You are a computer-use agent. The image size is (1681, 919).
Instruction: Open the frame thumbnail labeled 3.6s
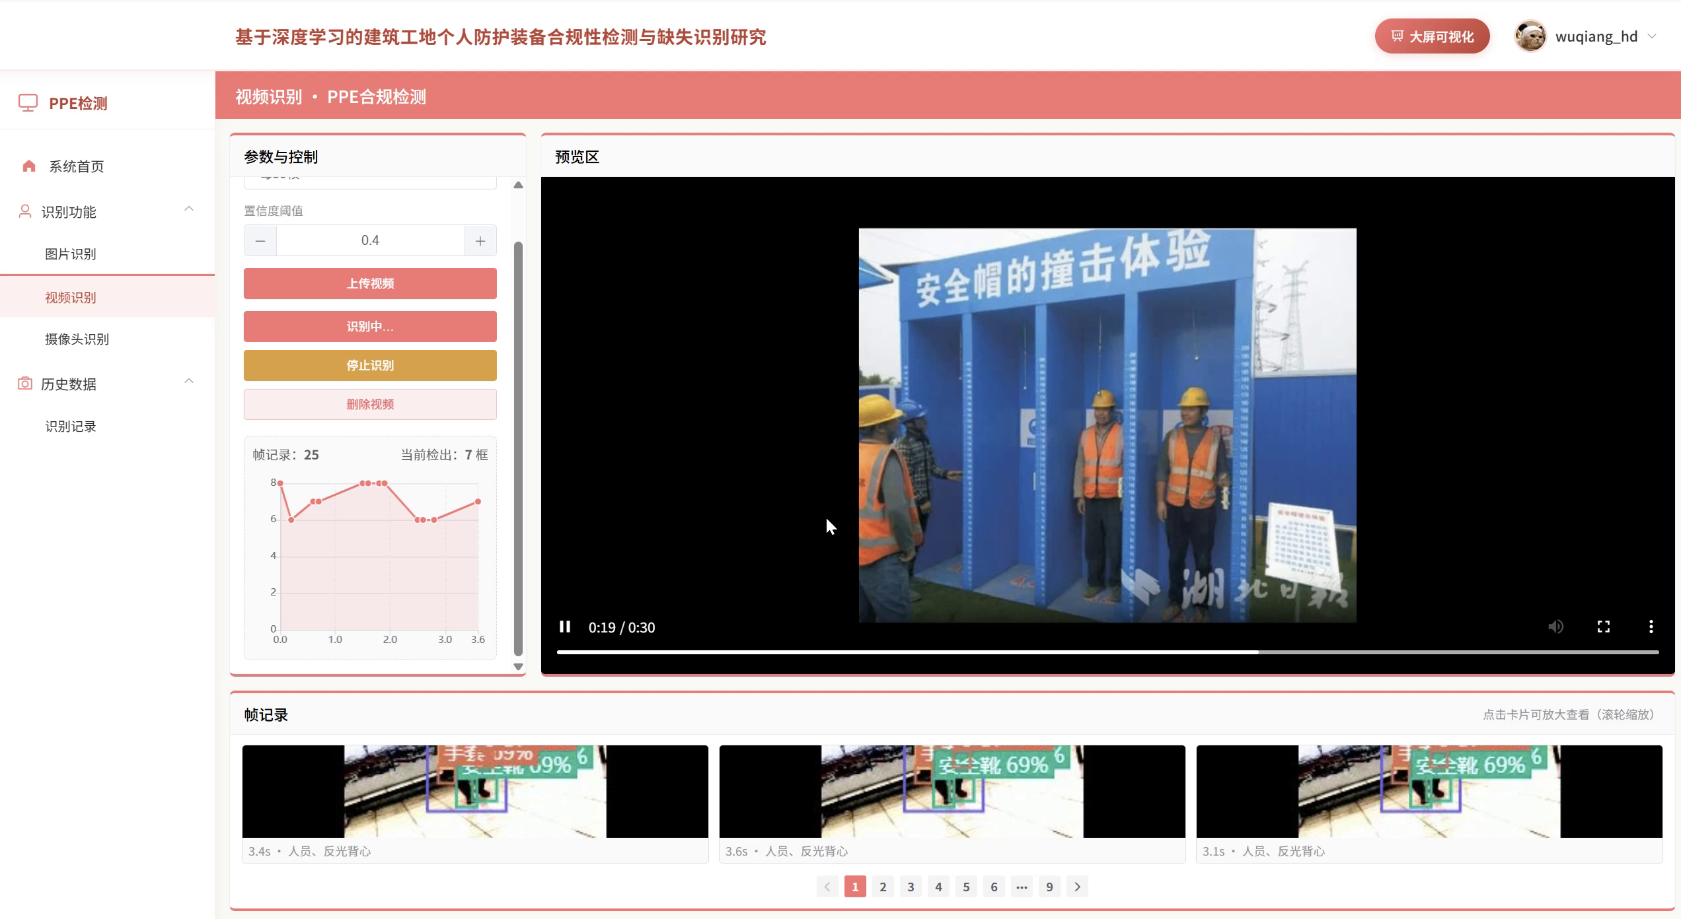(x=952, y=792)
